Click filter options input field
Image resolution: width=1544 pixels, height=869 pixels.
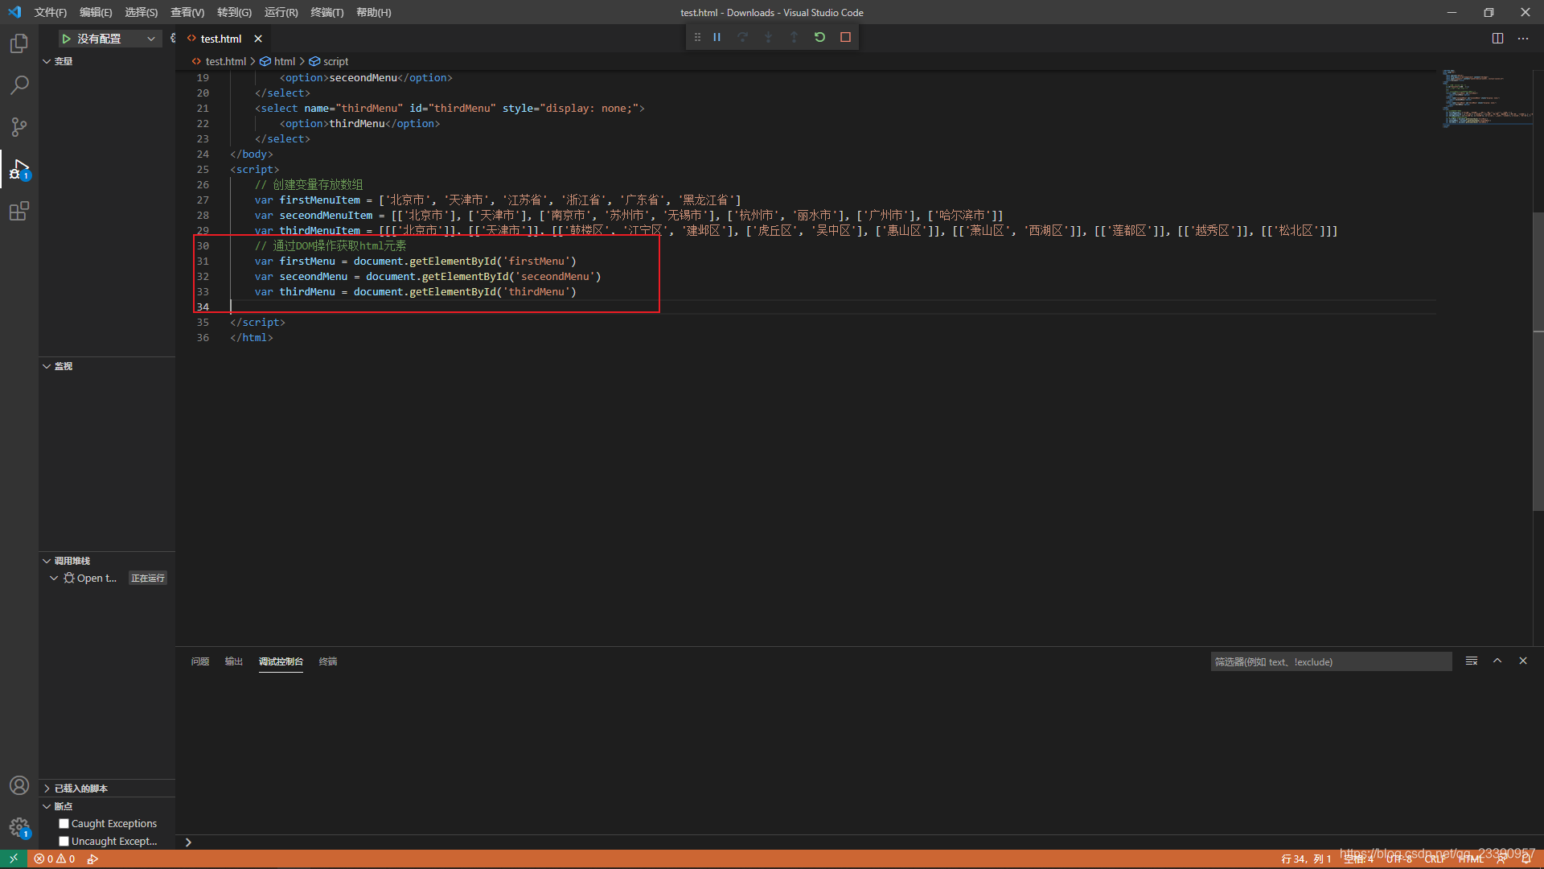click(1332, 662)
